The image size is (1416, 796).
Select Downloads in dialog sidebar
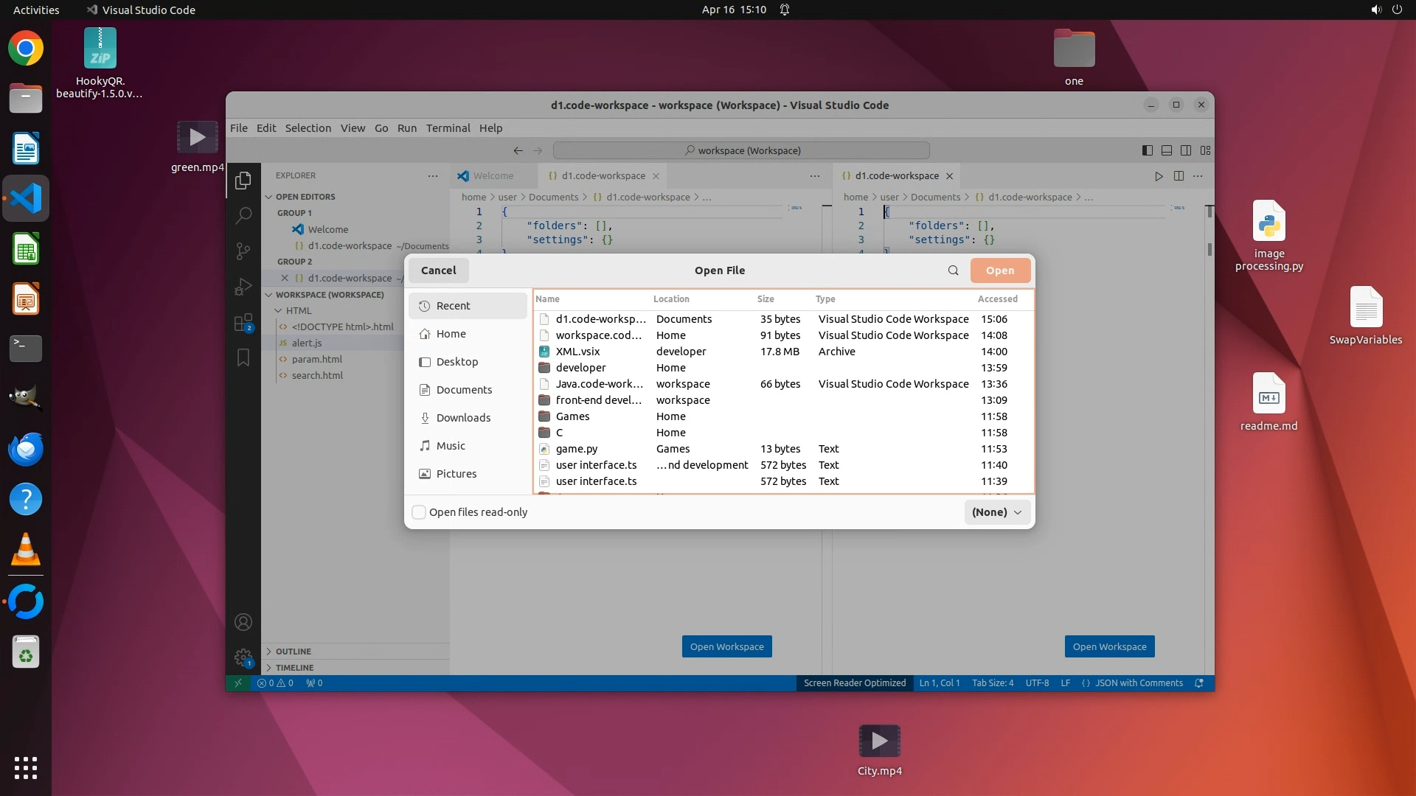(x=462, y=418)
